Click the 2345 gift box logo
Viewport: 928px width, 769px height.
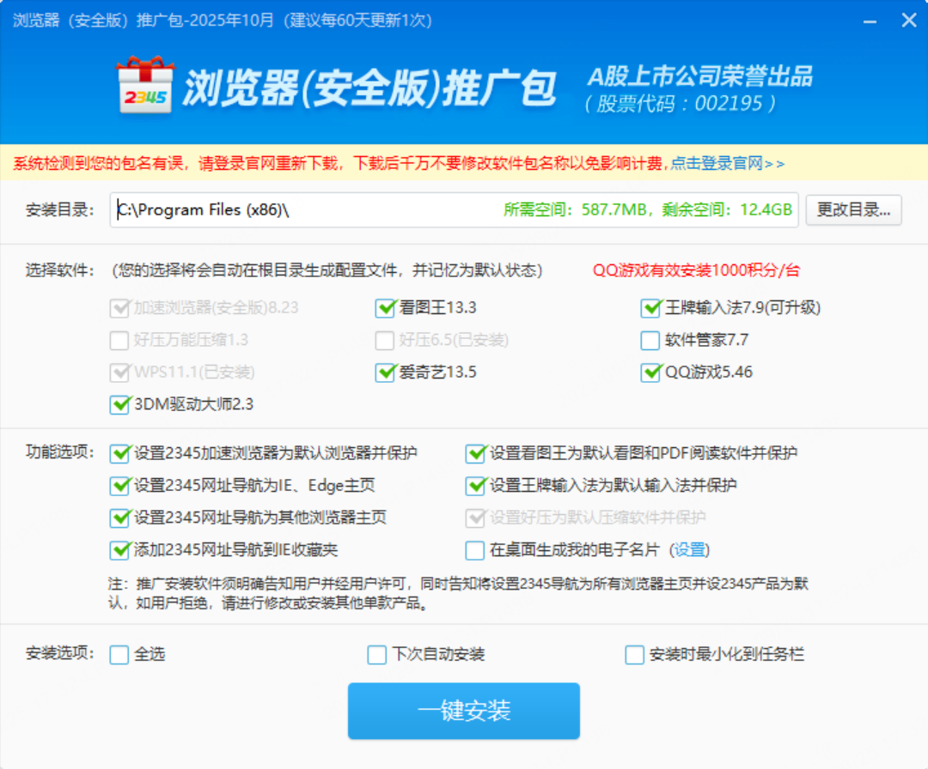[x=144, y=86]
